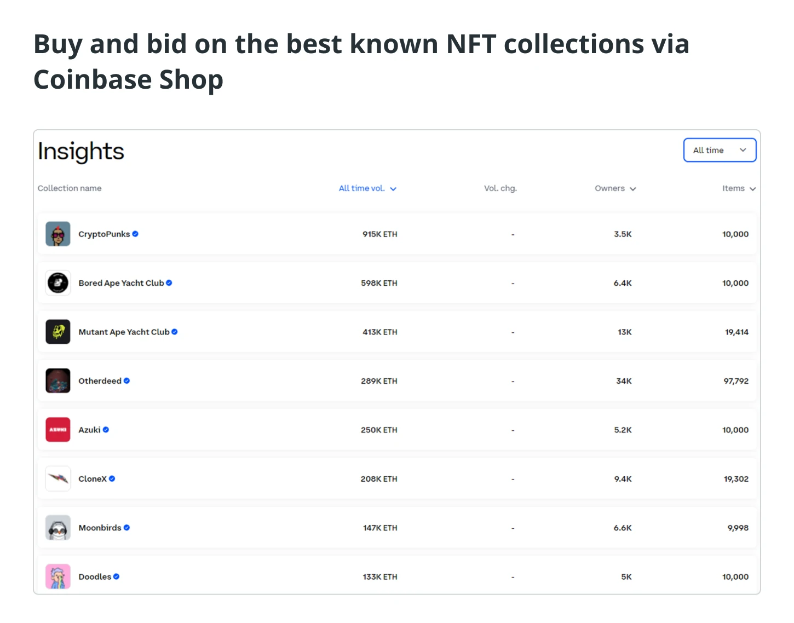Select the Otherdeed collection name
Image resolution: width=794 pixels, height=623 pixels.
(x=100, y=380)
